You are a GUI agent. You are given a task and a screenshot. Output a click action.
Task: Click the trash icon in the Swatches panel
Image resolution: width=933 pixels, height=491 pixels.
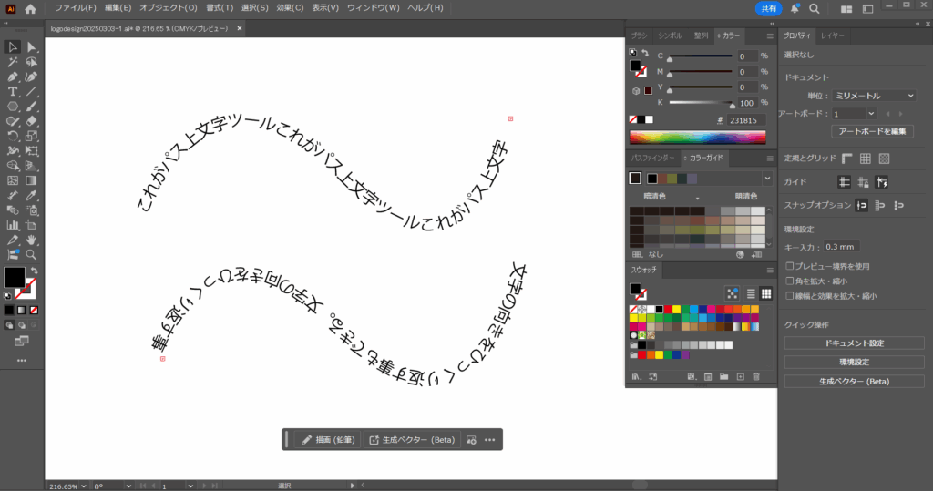[756, 376]
